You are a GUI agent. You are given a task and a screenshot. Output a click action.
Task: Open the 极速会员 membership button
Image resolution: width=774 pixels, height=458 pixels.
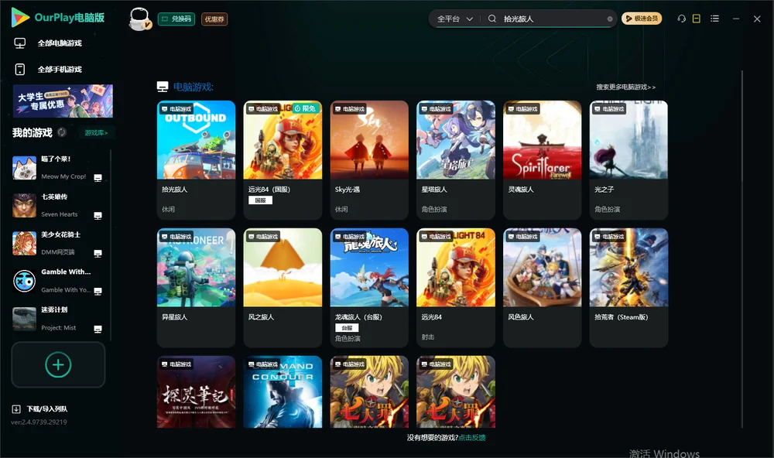coord(642,19)
